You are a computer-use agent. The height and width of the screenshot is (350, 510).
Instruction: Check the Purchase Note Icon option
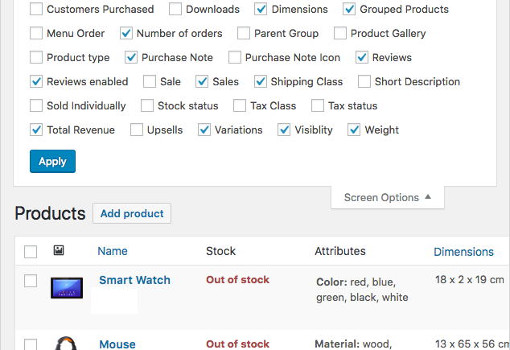(x=235, y=57)
